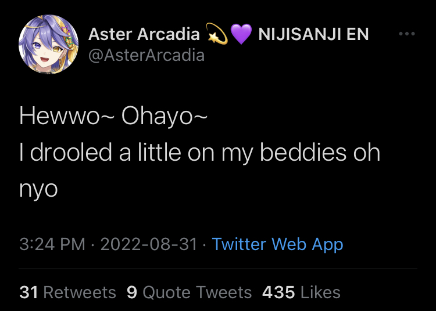Image resolution: width=436 pixels, height=311 pixels.
Task: Click the word nyo on last line
Action: pos(38,190)
